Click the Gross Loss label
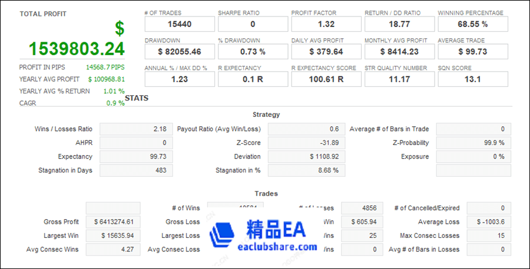 tap(183, 222)
